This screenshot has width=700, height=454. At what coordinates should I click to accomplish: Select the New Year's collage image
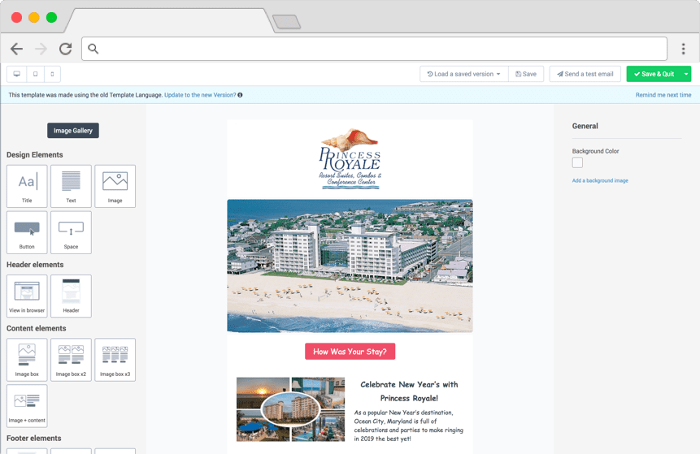click(290, 409)
